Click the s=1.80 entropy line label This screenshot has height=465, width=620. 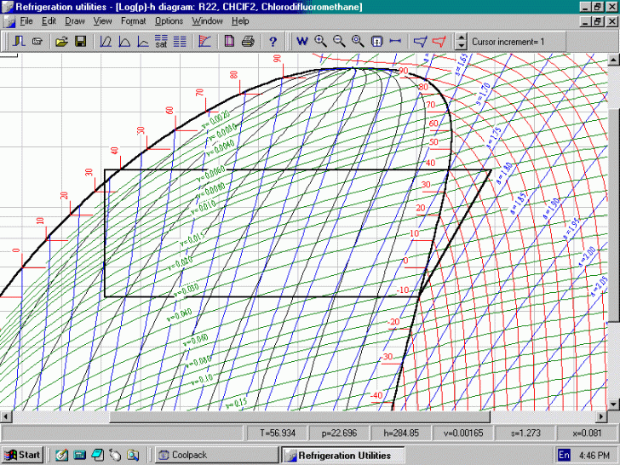(505, 173)
